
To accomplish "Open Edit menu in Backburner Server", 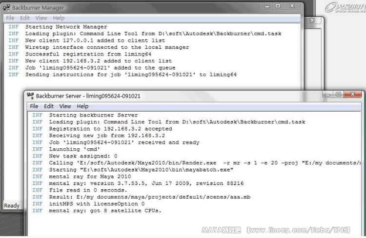I will [49, 106].
